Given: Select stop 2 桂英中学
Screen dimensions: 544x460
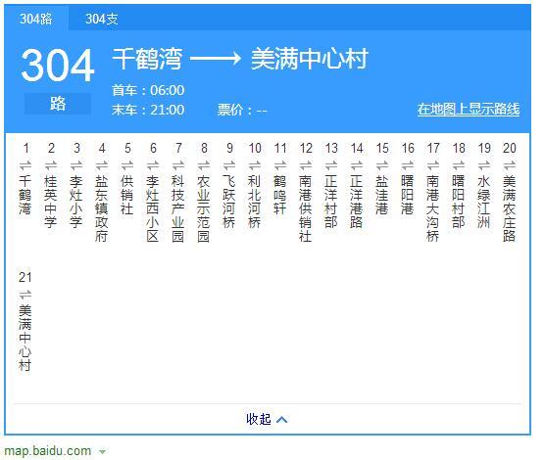Looking at the screenshot, I should pos(51,202).
